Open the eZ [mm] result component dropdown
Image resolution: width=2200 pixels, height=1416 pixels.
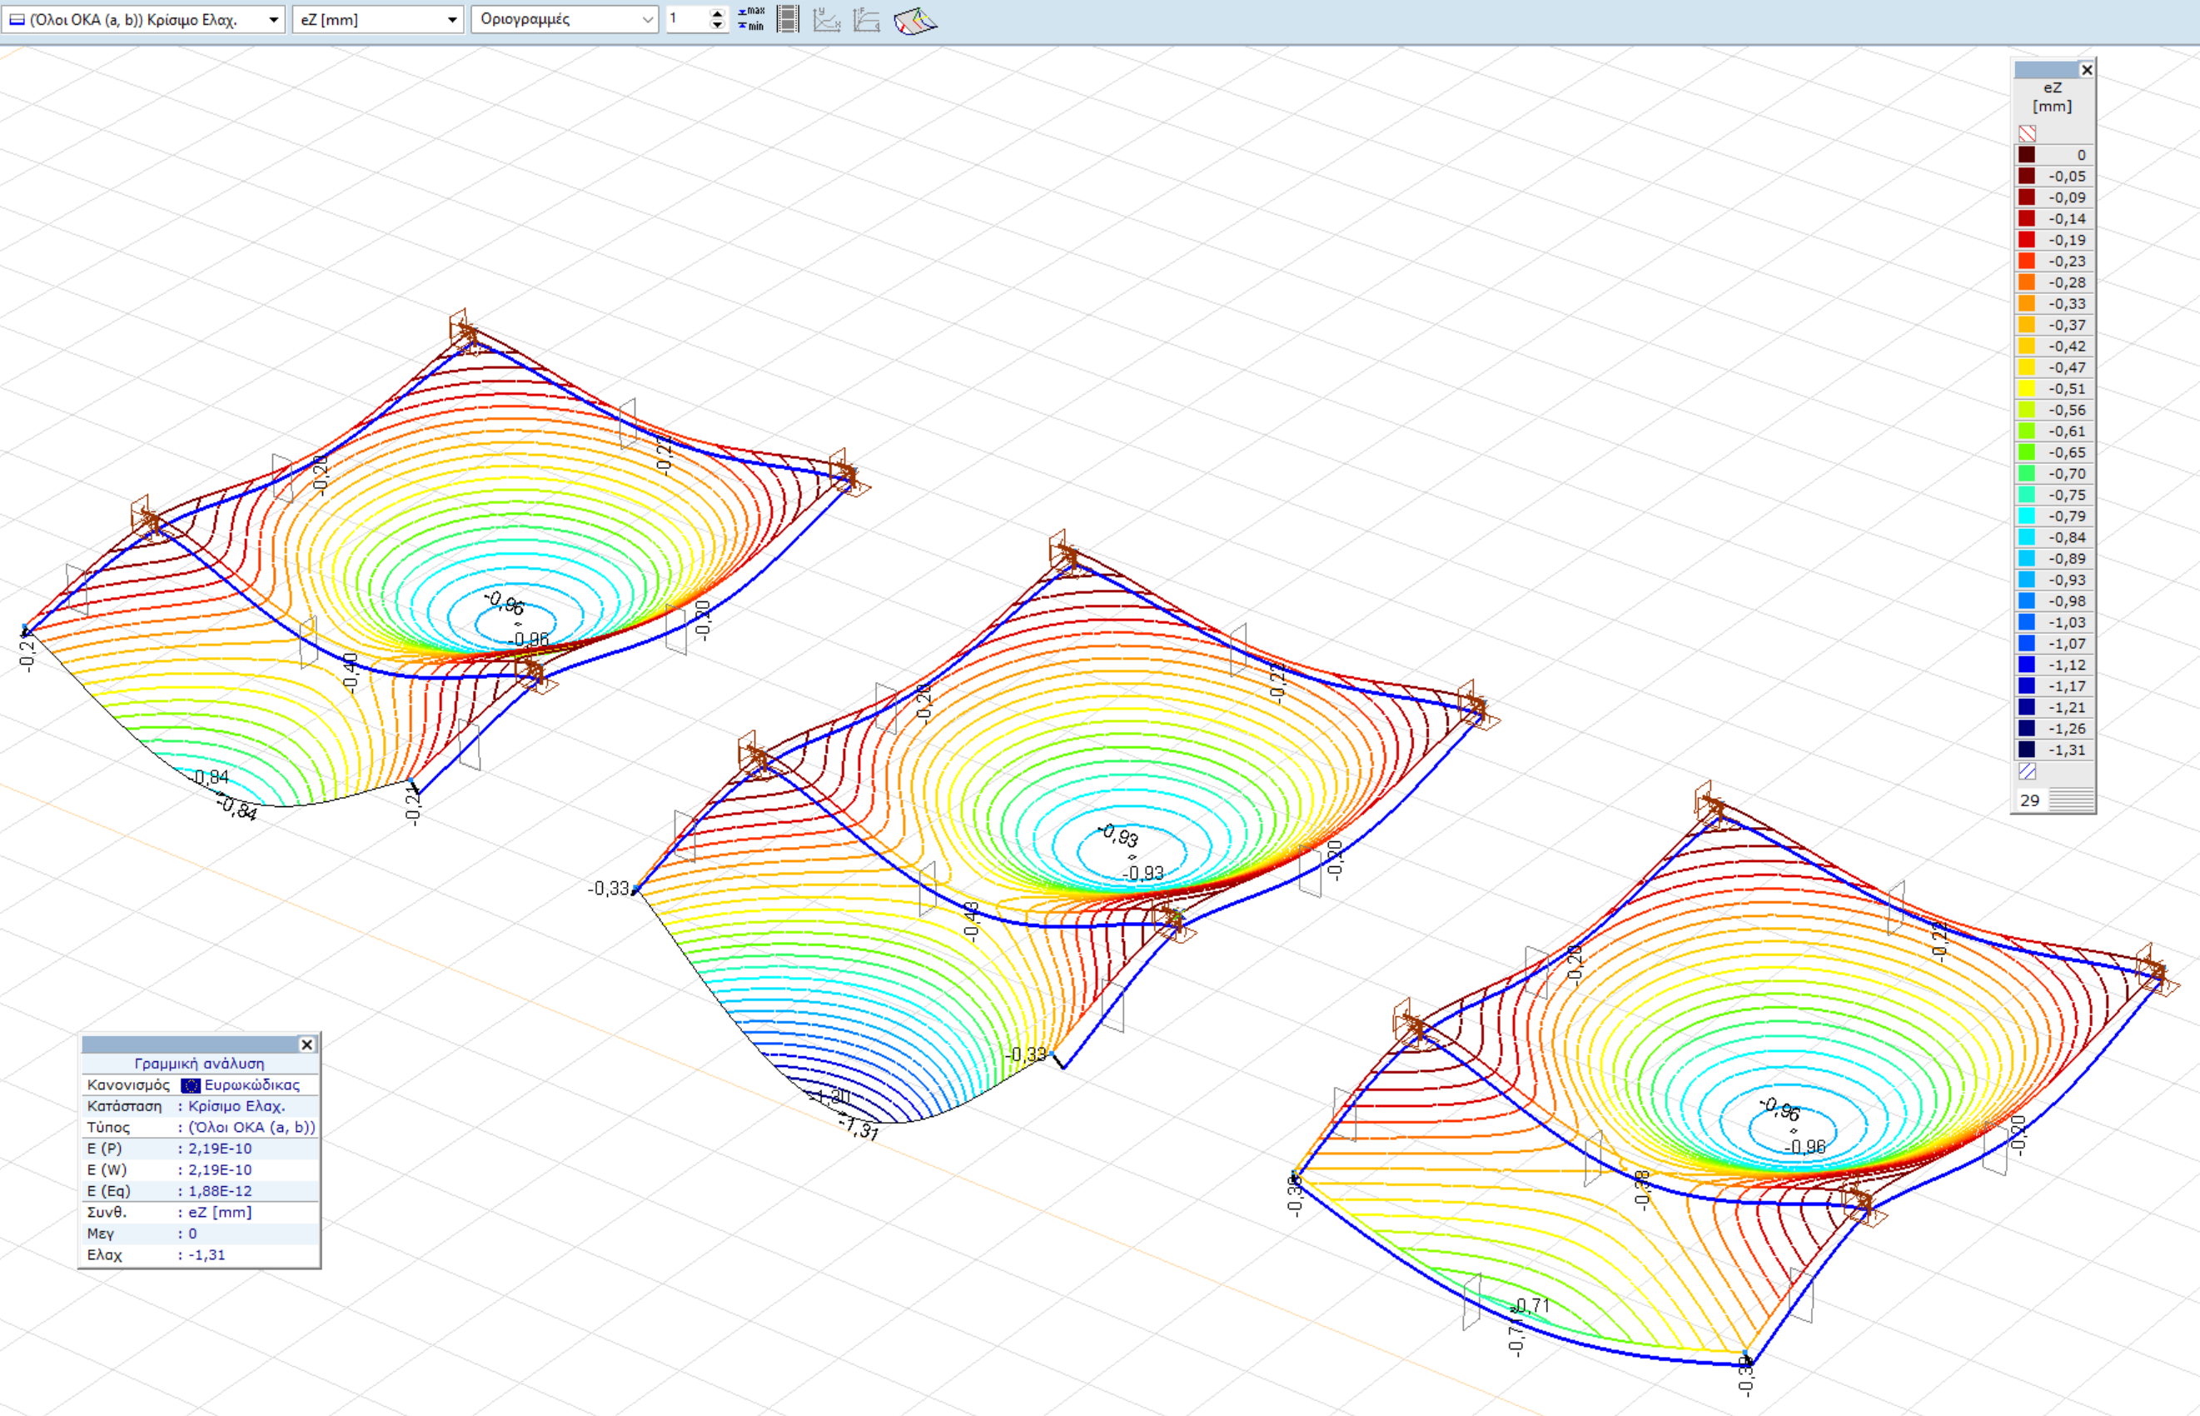point(376,19)
